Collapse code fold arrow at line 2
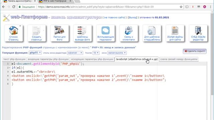 (10, 68)
